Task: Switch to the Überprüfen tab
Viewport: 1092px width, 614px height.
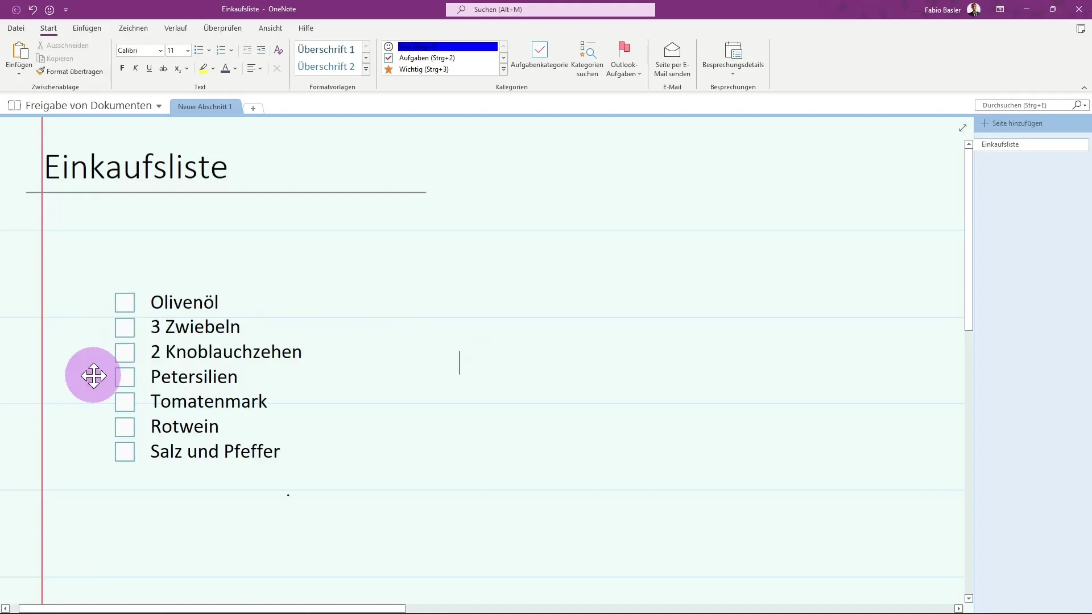Action: 222,28
